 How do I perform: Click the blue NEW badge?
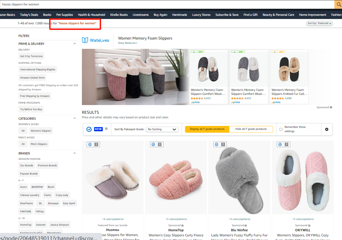98,129
